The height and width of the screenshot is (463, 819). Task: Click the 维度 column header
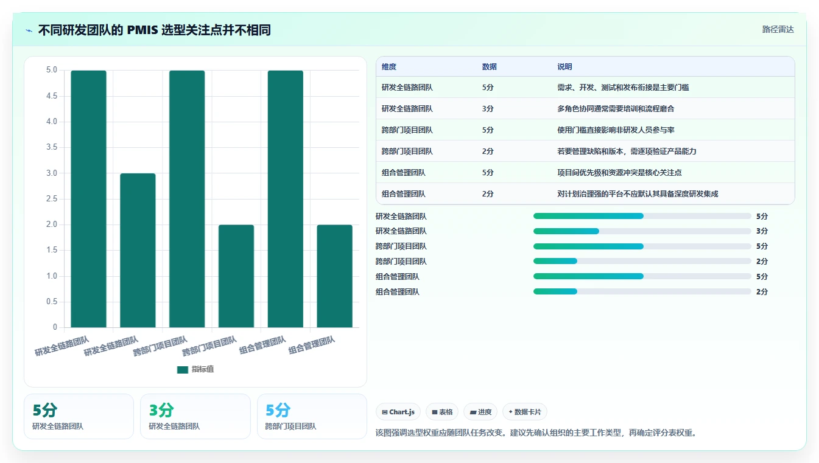click(x=389, y=67)
